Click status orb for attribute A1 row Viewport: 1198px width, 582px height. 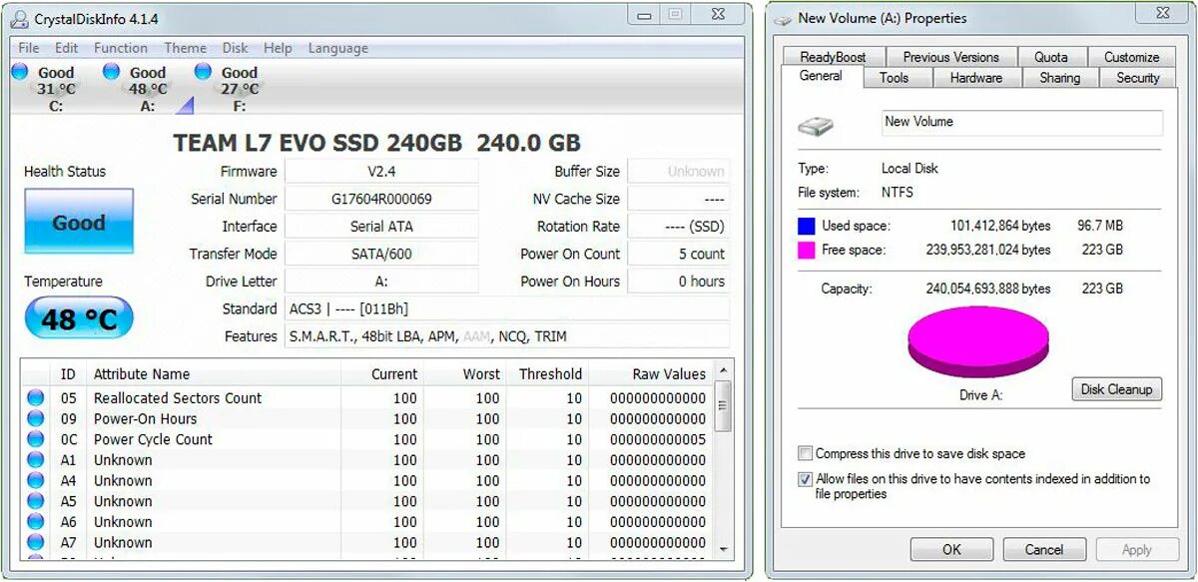pyautogui.click(x=36, y=460)
